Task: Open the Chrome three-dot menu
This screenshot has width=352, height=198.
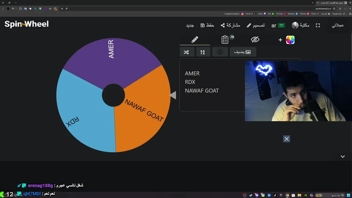Action: pyautogui.click(x=3, y=9)
